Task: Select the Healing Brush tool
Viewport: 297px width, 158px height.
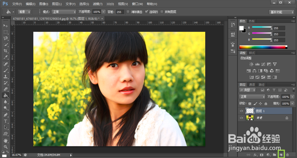Action: click(6, 64)
